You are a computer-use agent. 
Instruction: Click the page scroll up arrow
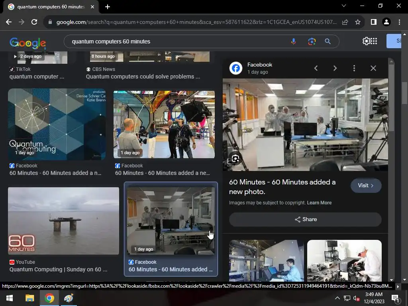pyautogui.click(x=404, y=34)
